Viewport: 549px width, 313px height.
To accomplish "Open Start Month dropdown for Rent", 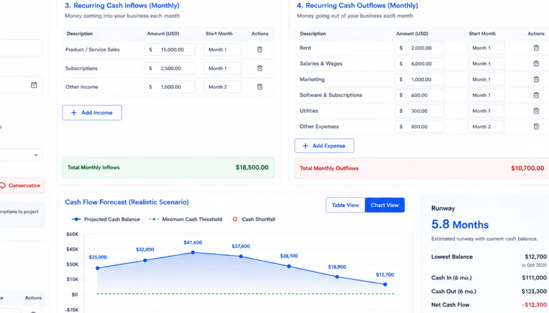I will [486, 48].
